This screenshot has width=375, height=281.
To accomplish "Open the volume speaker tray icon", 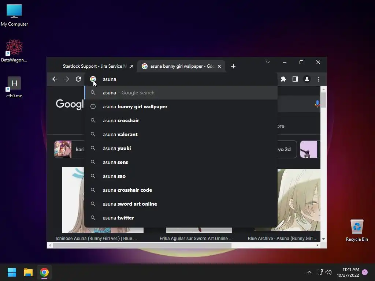I will (x=328, y=272).
